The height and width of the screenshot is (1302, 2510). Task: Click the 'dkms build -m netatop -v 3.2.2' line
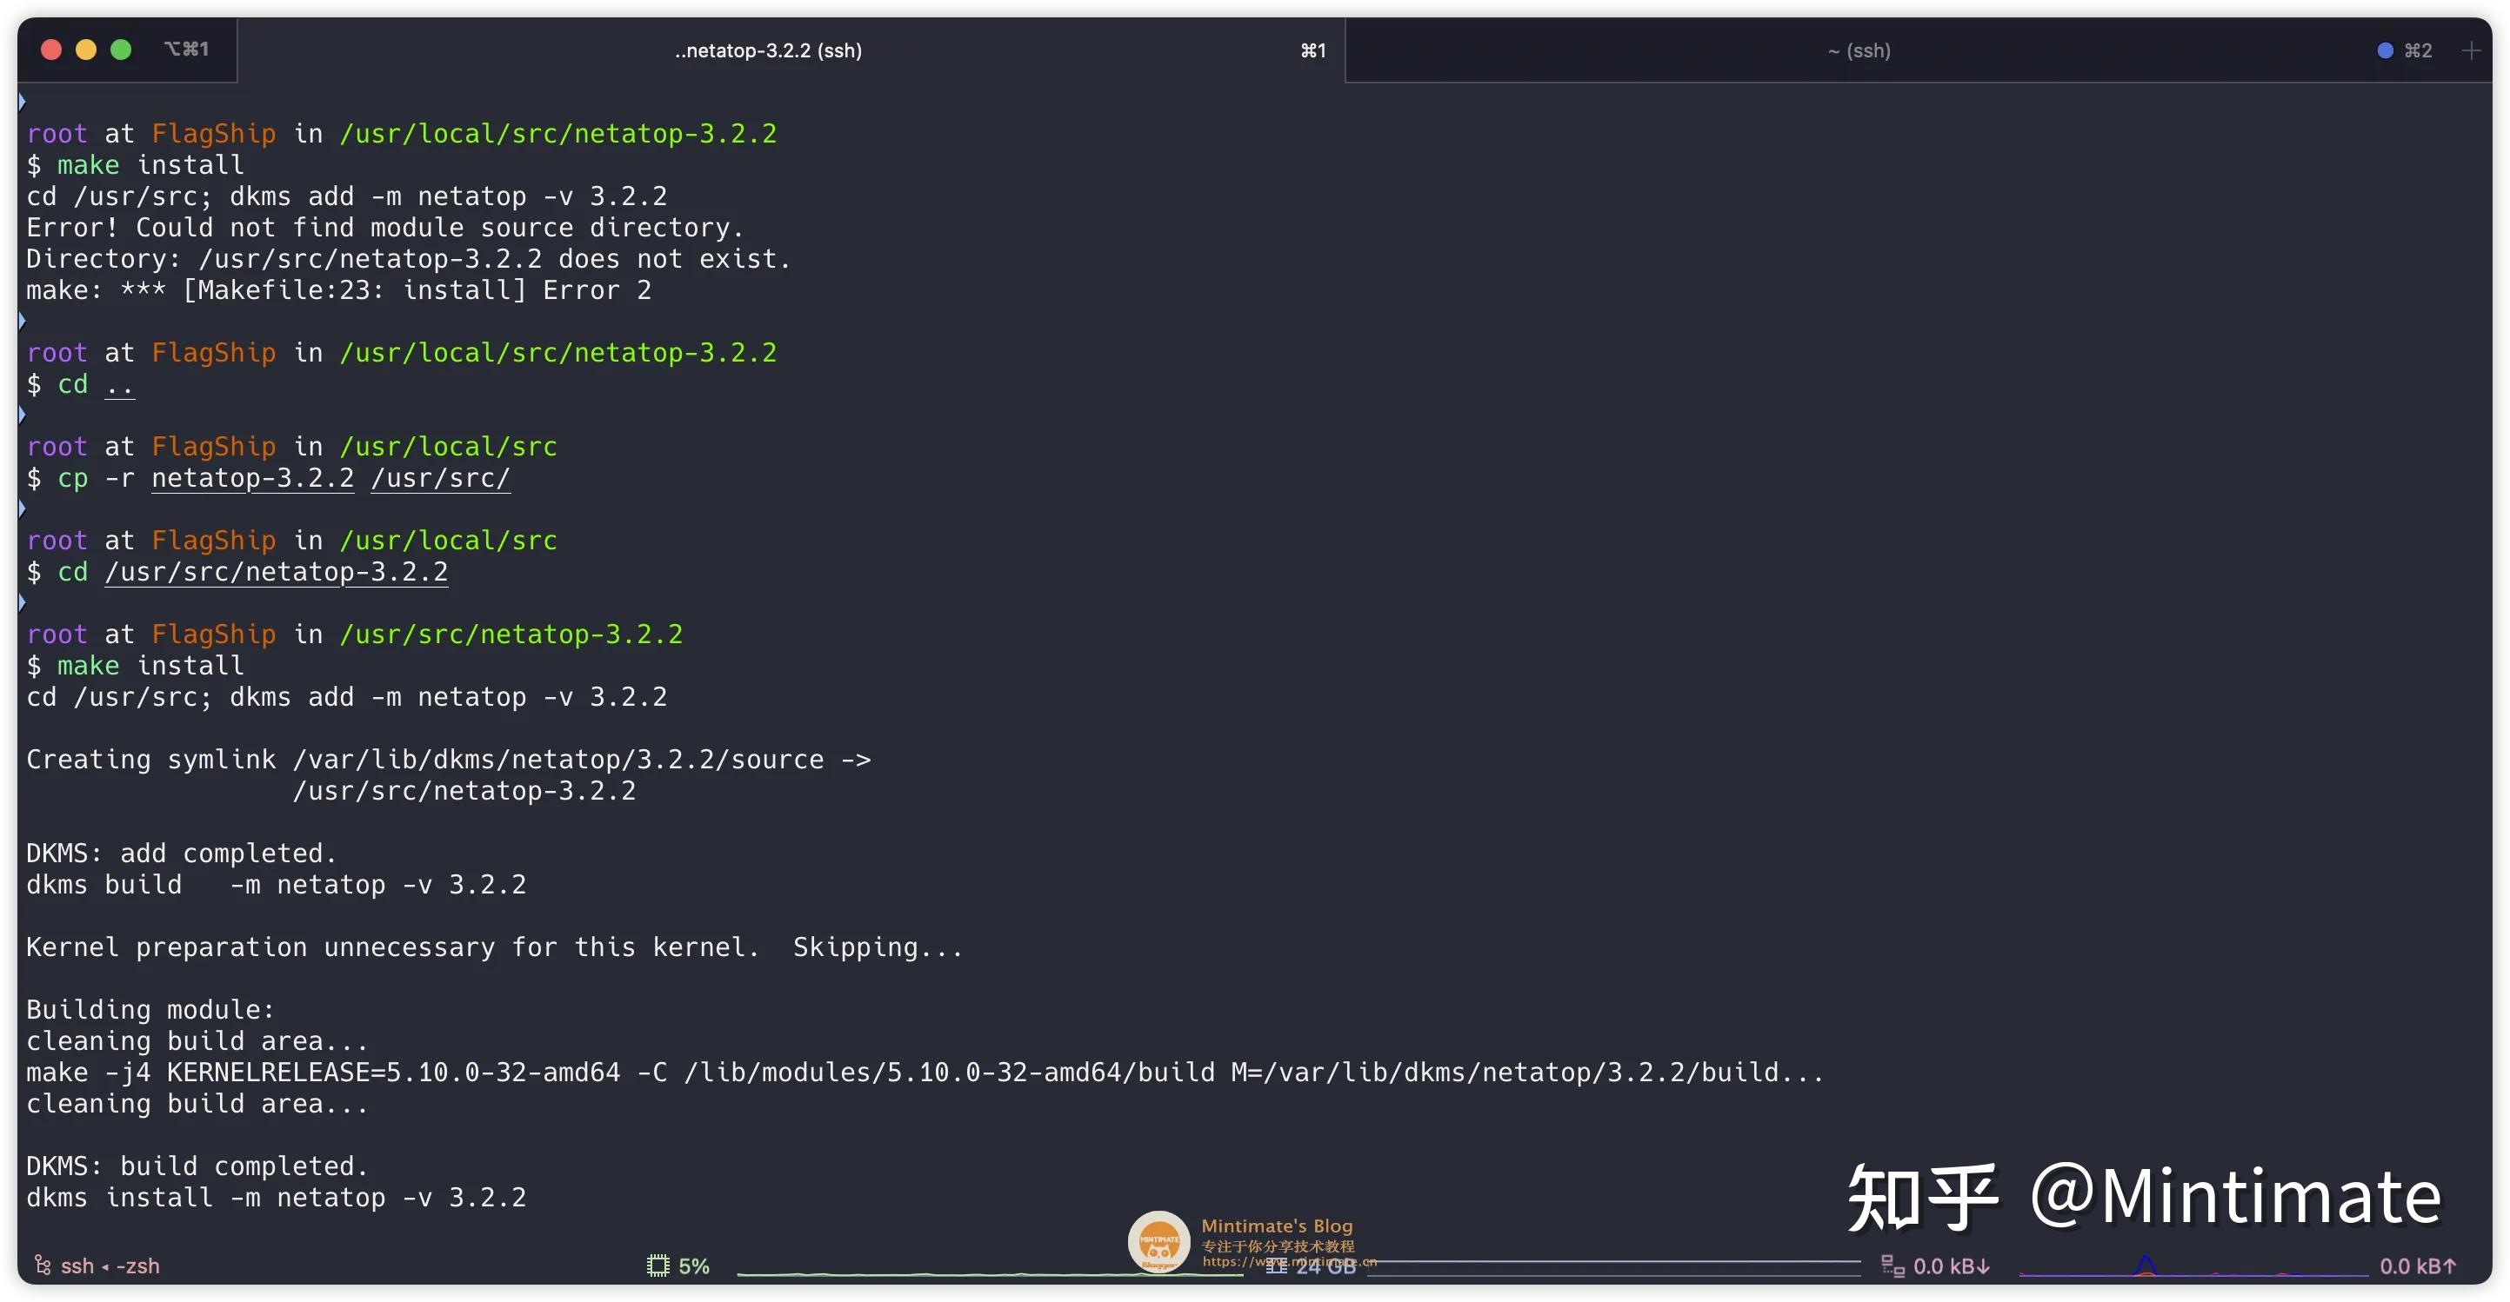point(276,884)
